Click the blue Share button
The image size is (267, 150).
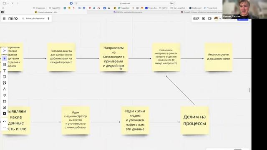(243, 19)
